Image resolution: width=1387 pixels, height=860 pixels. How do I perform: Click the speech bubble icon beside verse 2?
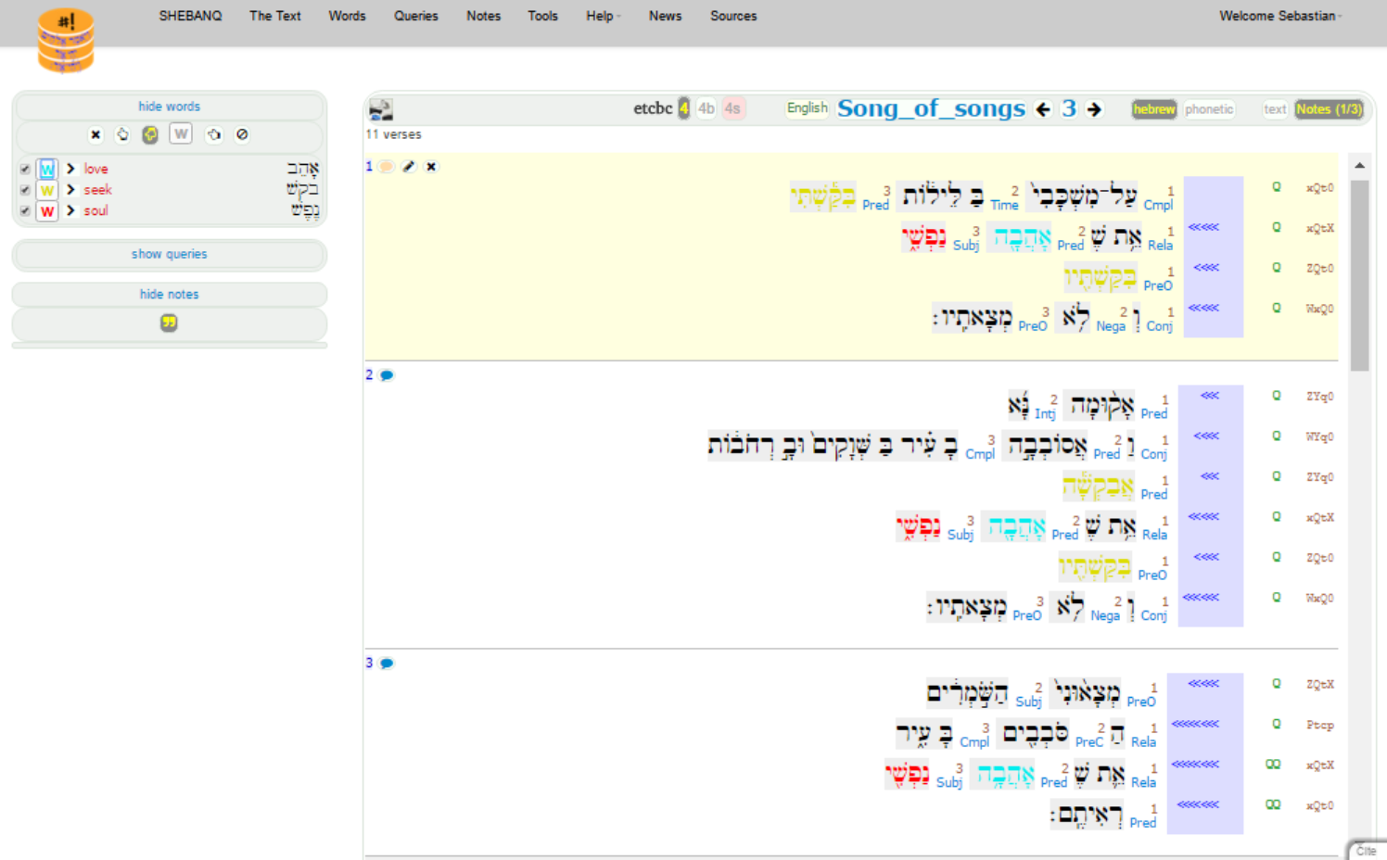tap(387, 375)
